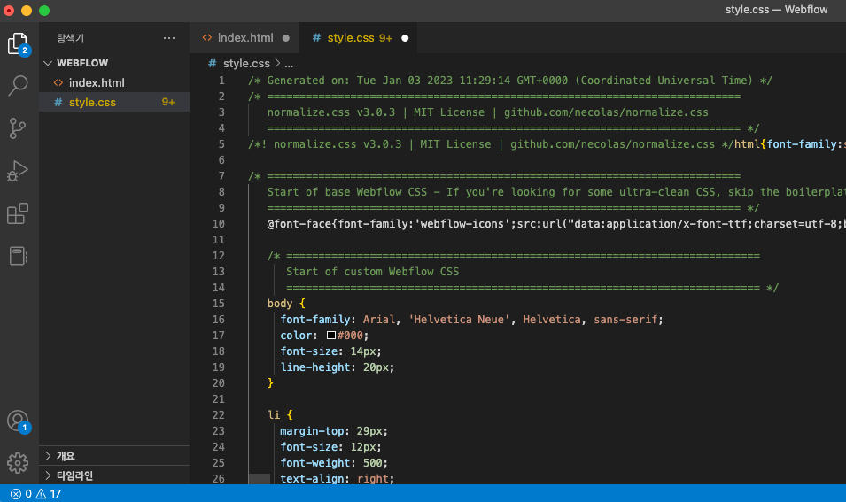
Task: Select style.css in the file tree
Action: (114, 103)
